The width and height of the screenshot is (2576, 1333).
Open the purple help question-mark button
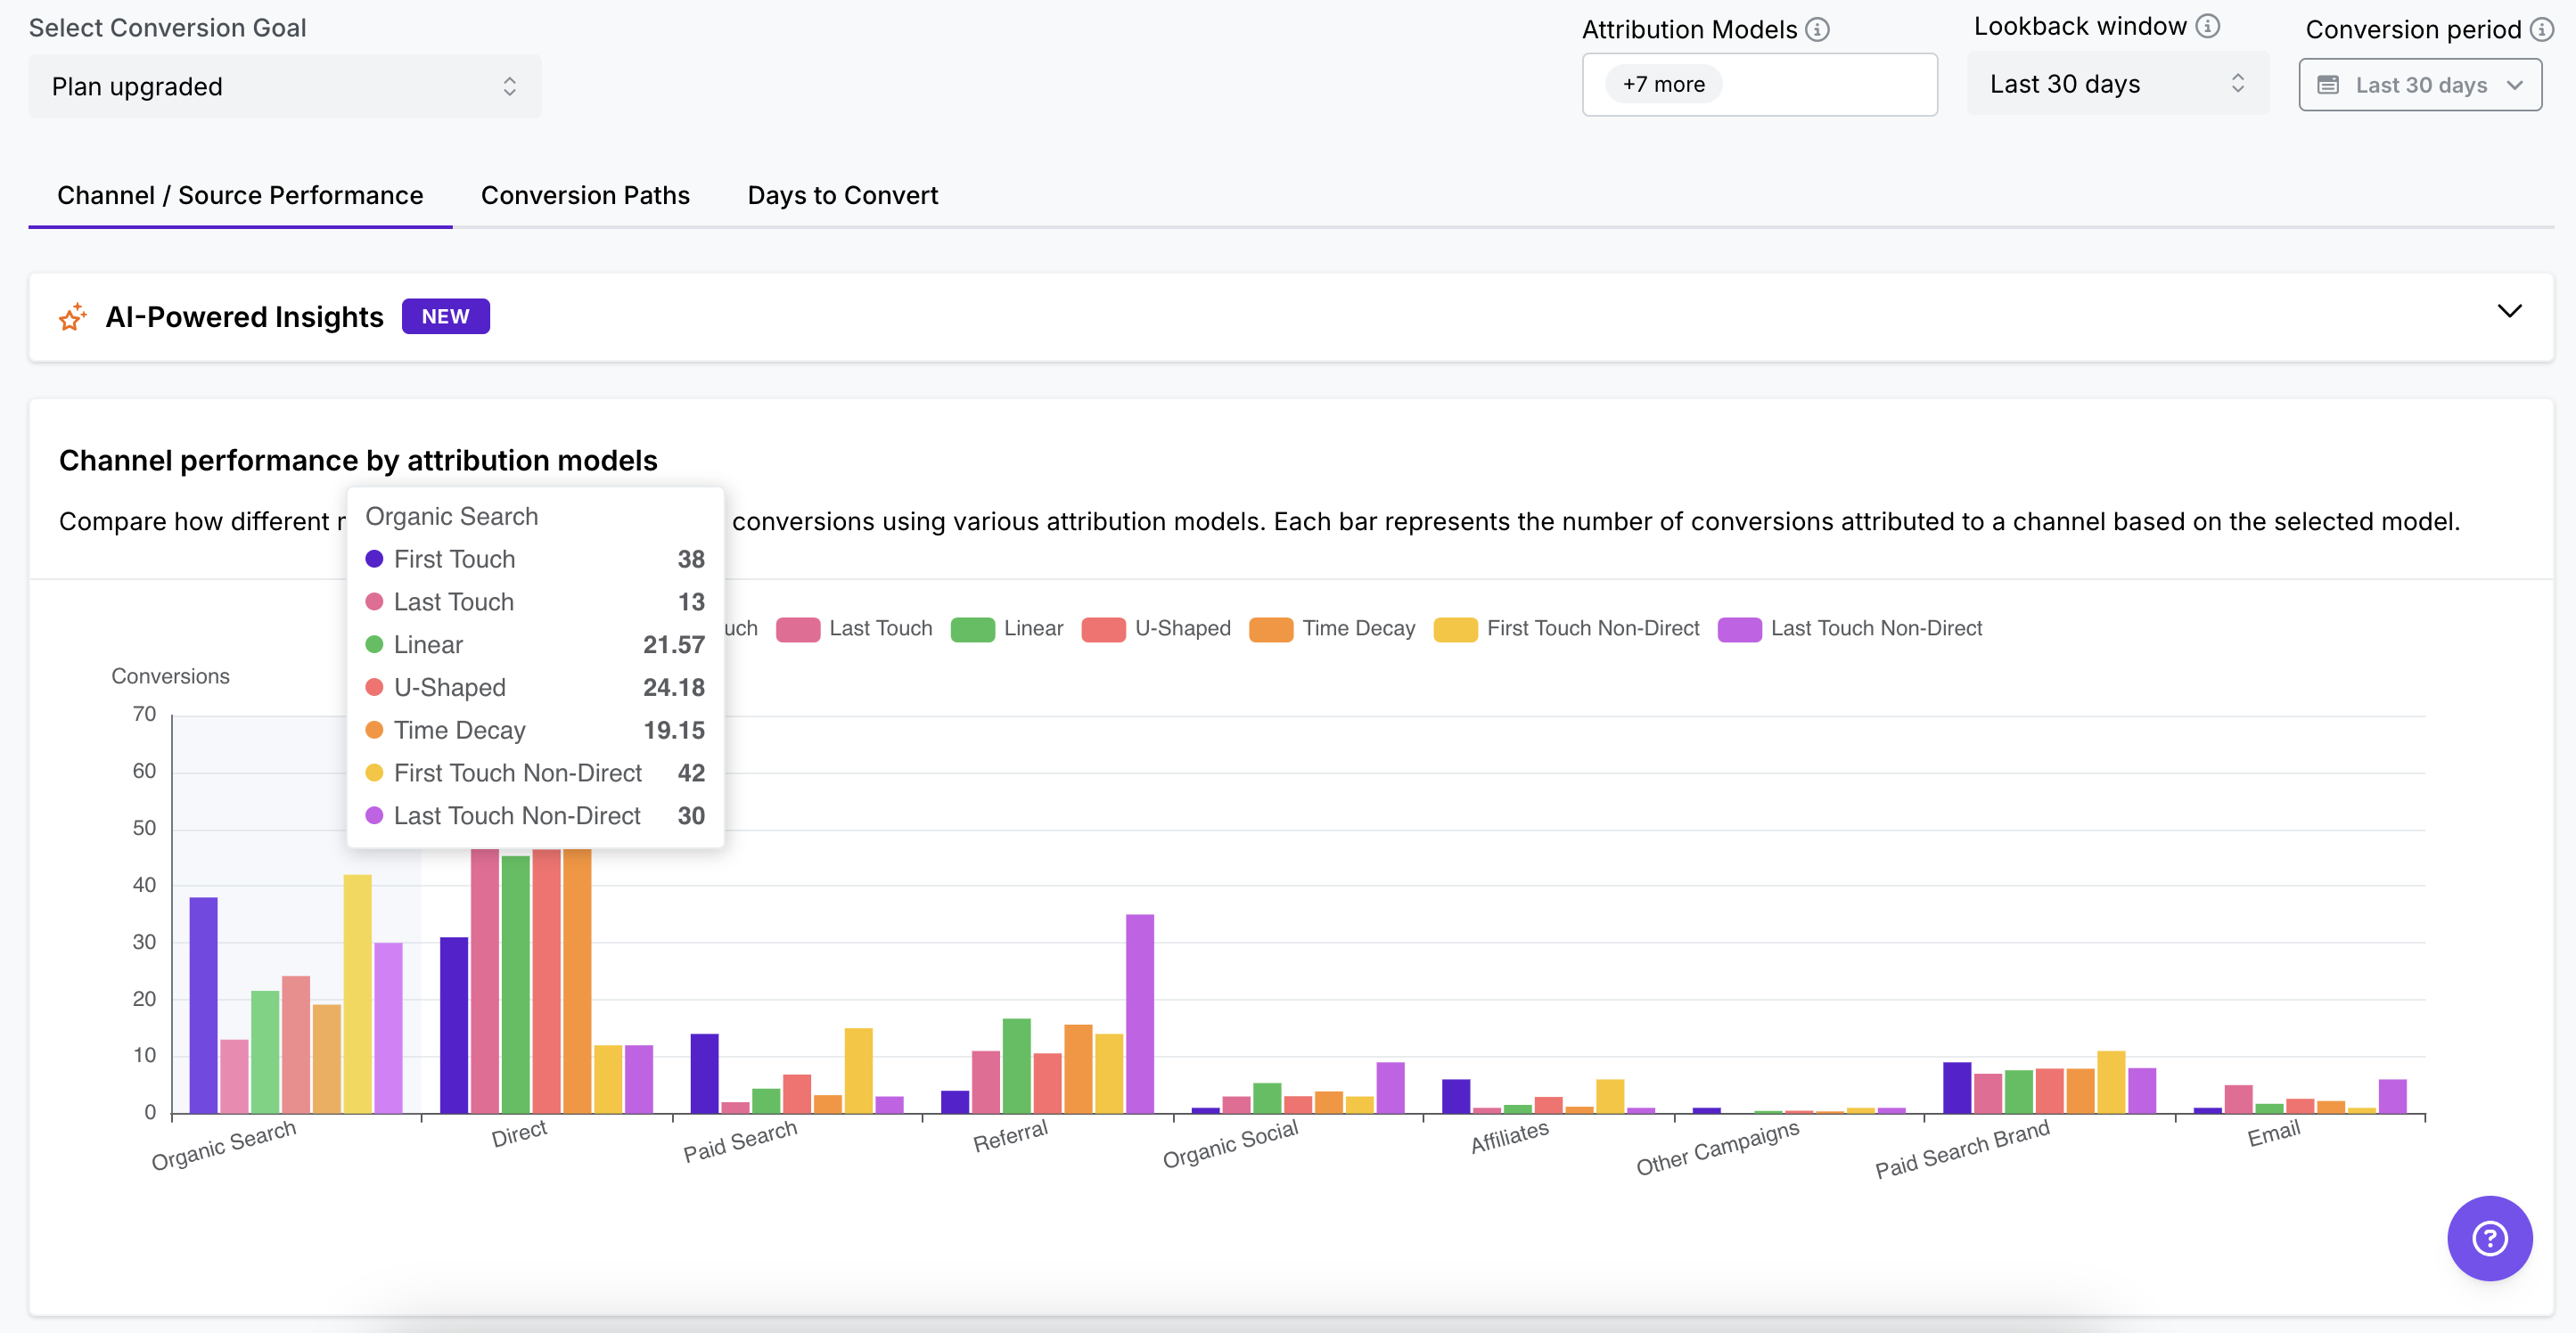pyautogui.click(x=2489, y=1238)
